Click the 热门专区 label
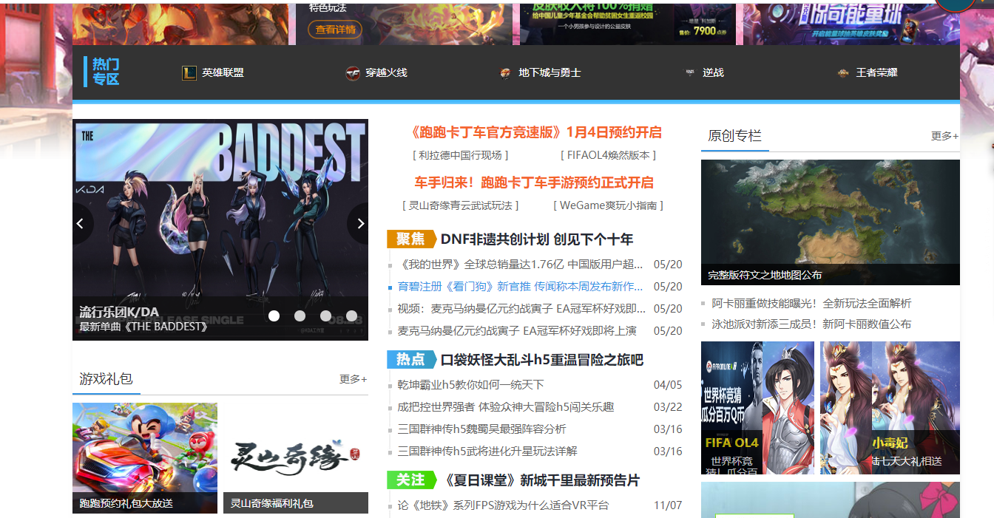Image resolution: width=994 pixels, height=518 pixels. click(x=106, y=72)
